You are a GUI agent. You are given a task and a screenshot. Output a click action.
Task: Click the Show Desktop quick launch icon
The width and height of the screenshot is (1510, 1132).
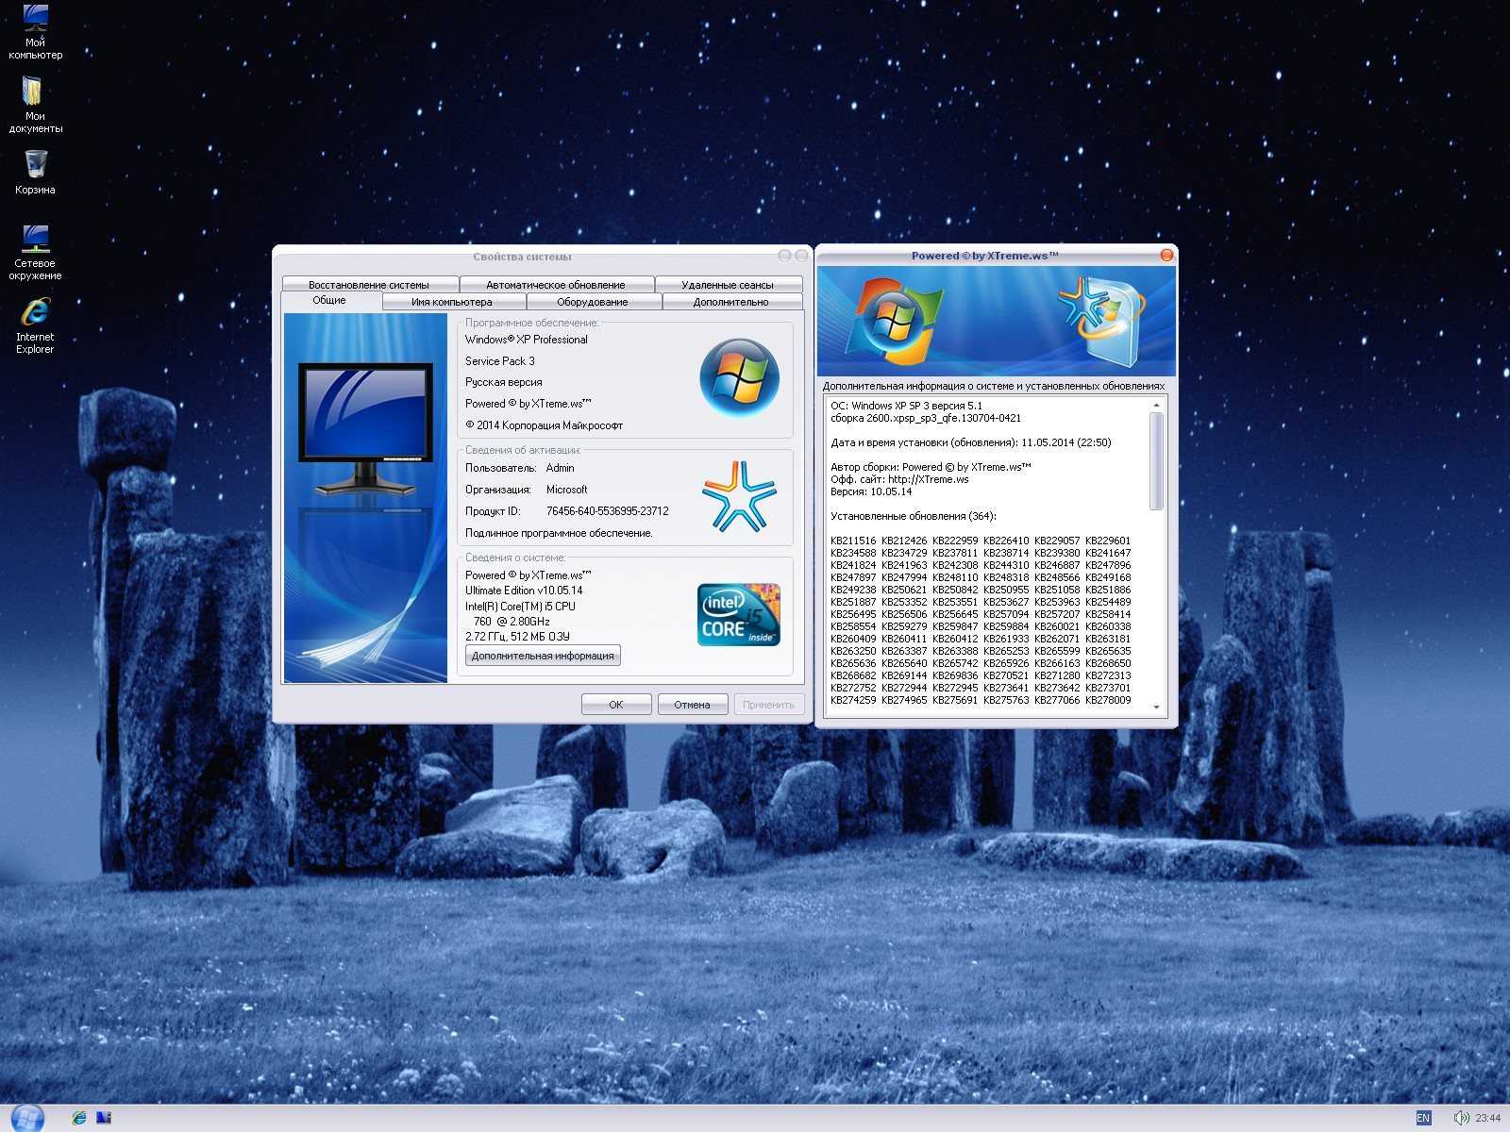104,1118
